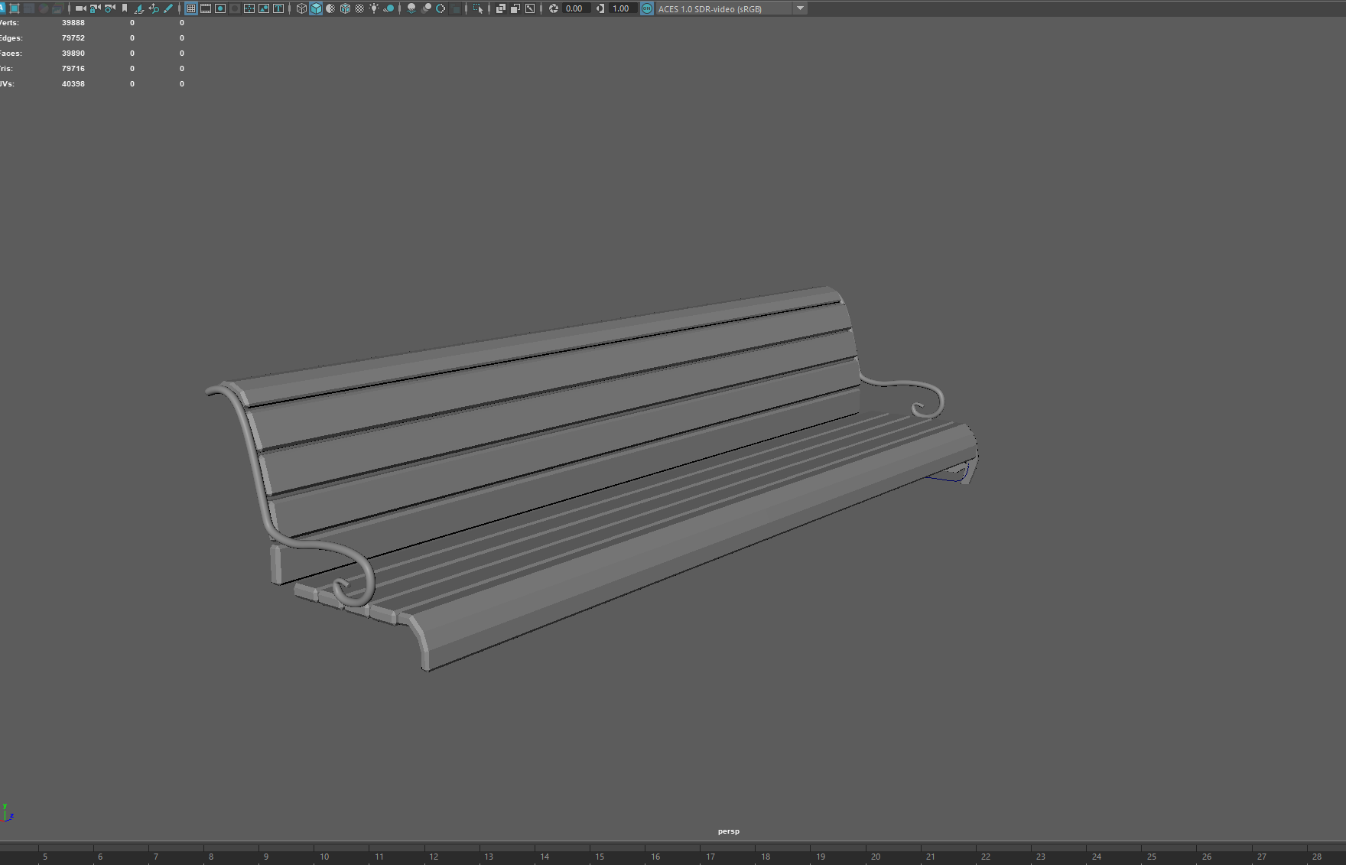Click the camera Bookmarks icon
Image resolution: width=1346 pixels, height=865 pixels.
125,8
